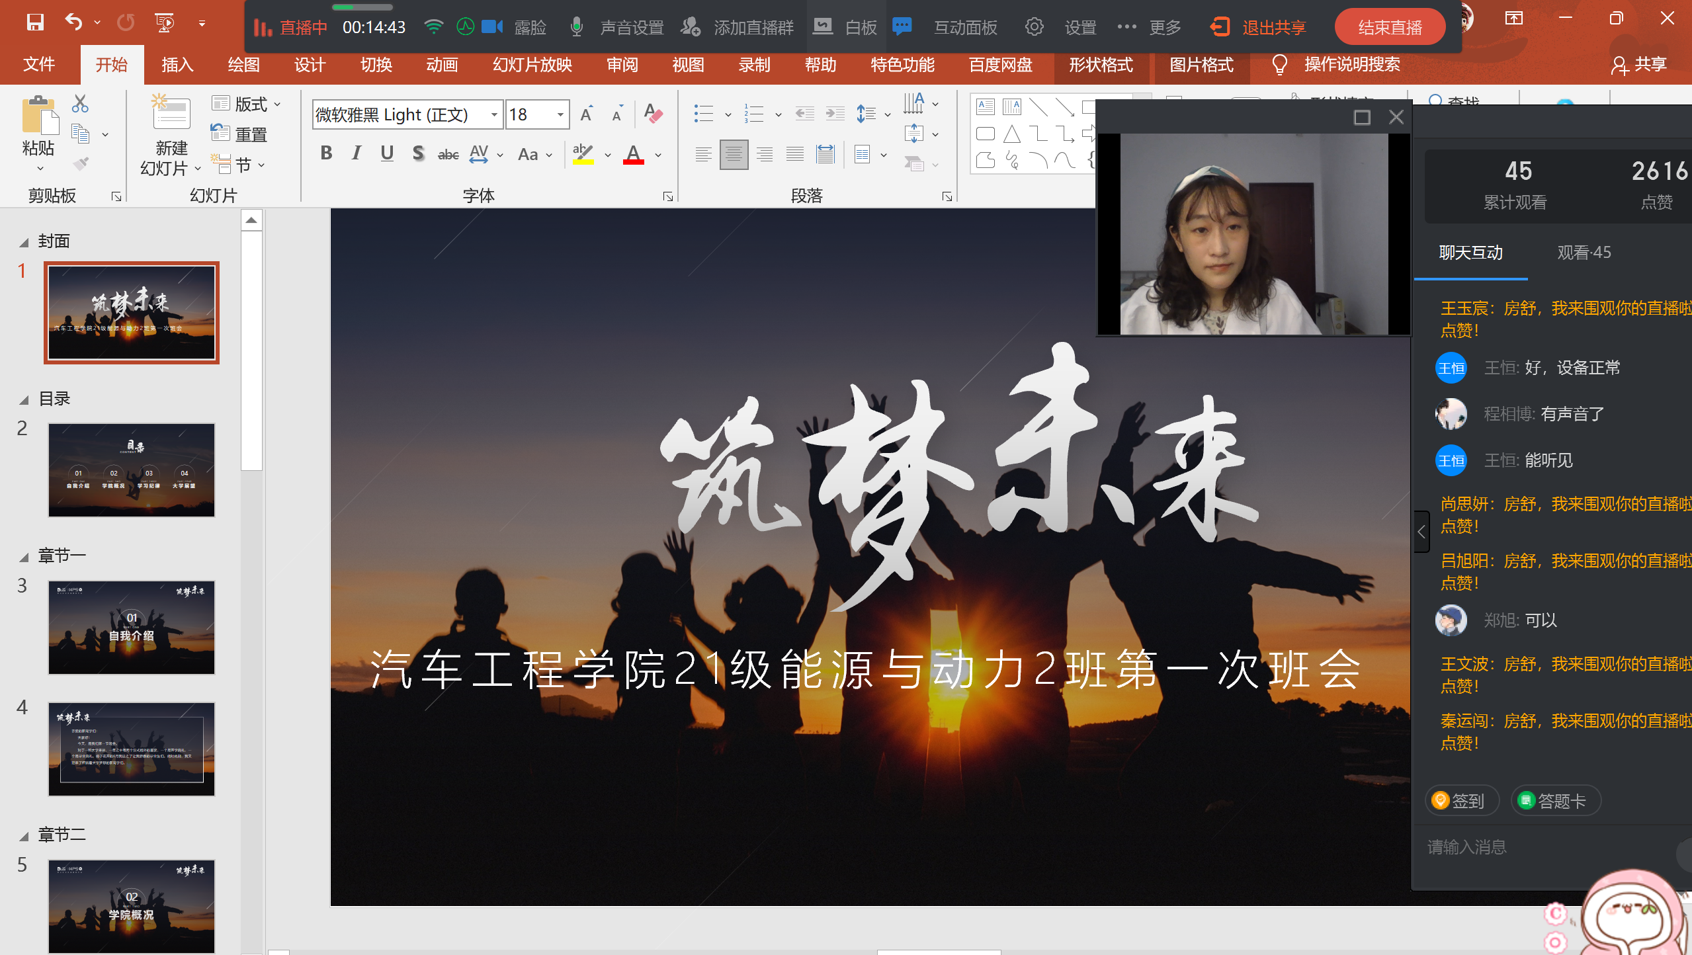Open the sound settings microphone icon
Image resolution: width=1692 pixels, height=955 pixels.
click(576, 27)
